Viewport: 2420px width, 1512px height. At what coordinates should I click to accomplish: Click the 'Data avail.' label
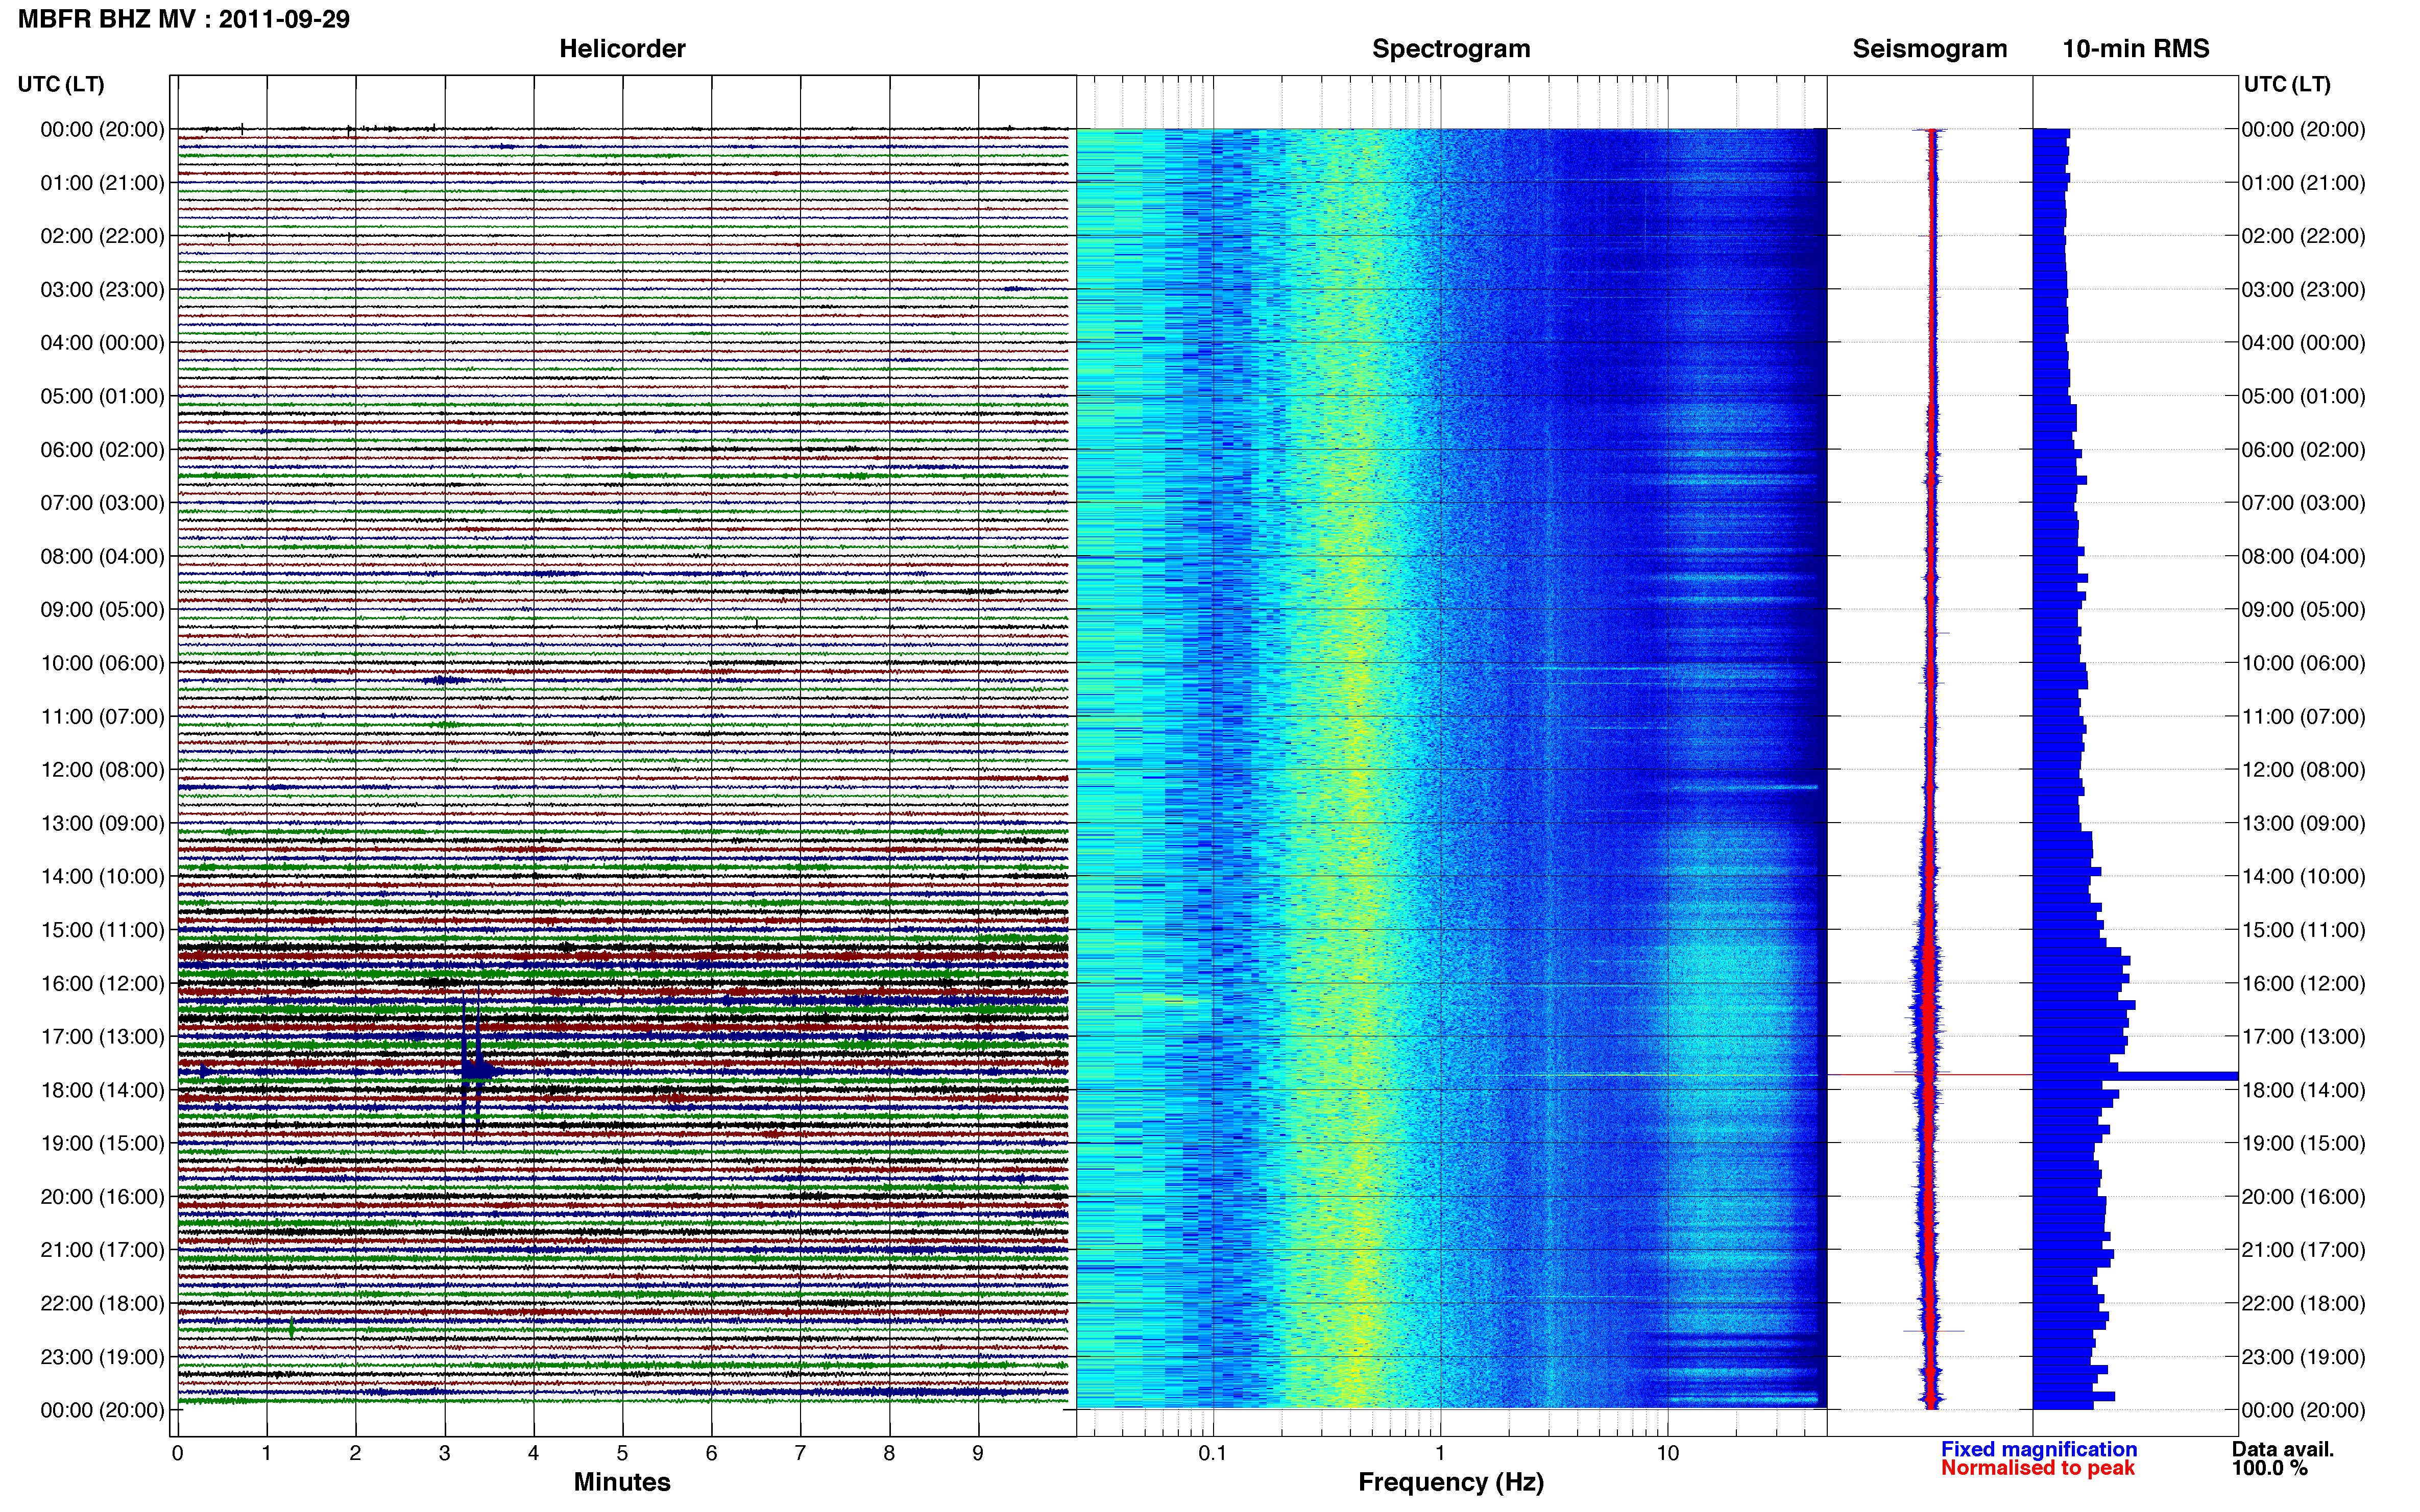tap(2283, 1449)
